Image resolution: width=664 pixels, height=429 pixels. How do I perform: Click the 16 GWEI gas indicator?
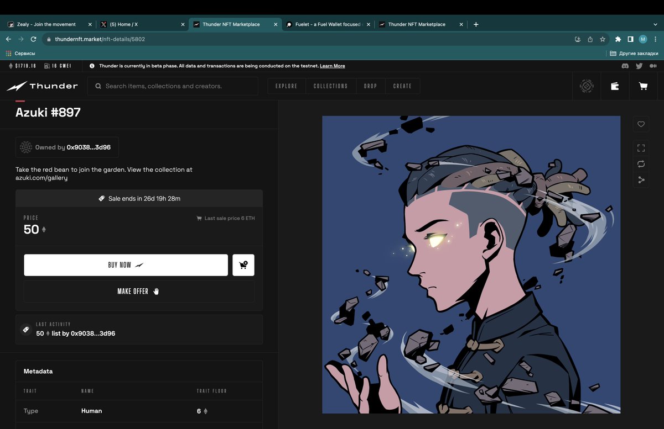58,66
